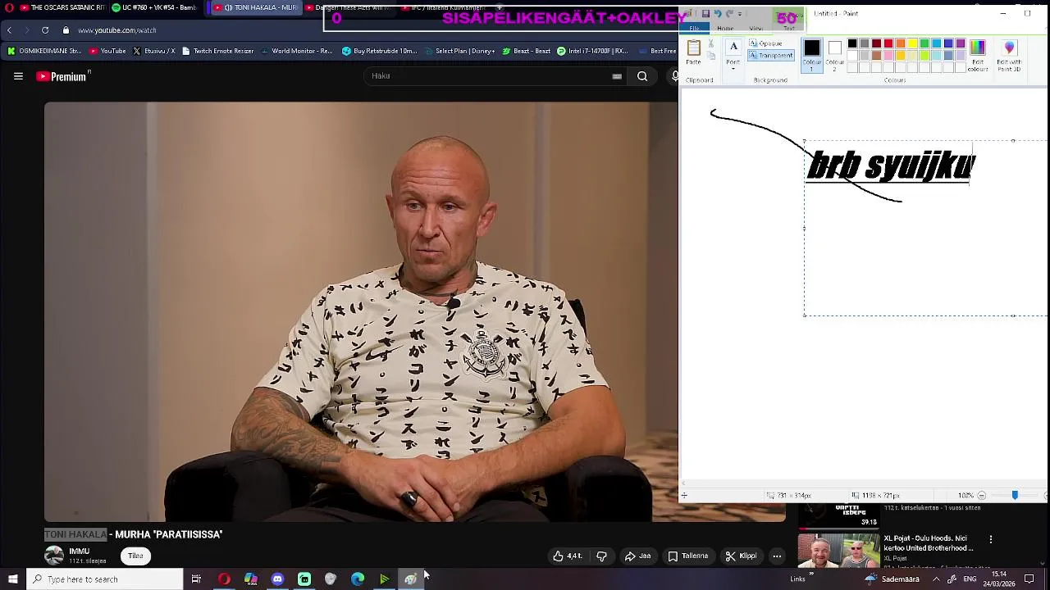Click ENG language indicator in system tray
This screenshot has height=590, width=1050.
tap(970, 579)
